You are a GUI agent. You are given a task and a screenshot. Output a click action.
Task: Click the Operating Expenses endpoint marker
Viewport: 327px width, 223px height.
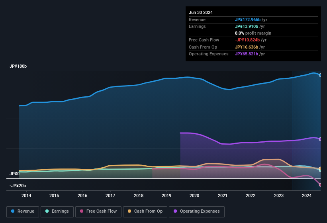pos(320,139)
